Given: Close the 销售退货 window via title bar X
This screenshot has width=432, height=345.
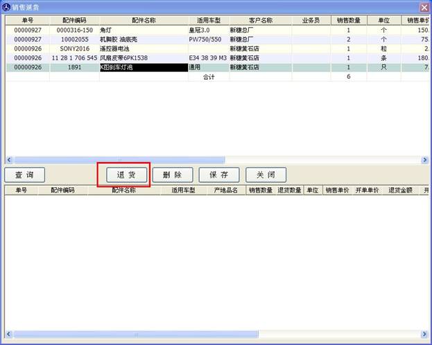Looking at the screenshot, I should pyautogui.click(x=424, y=7).
